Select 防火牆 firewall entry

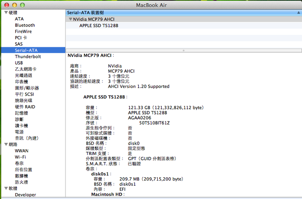tap(21, 182)
